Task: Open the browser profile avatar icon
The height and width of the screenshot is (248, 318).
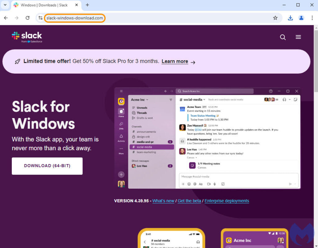Action: point(301,18)
